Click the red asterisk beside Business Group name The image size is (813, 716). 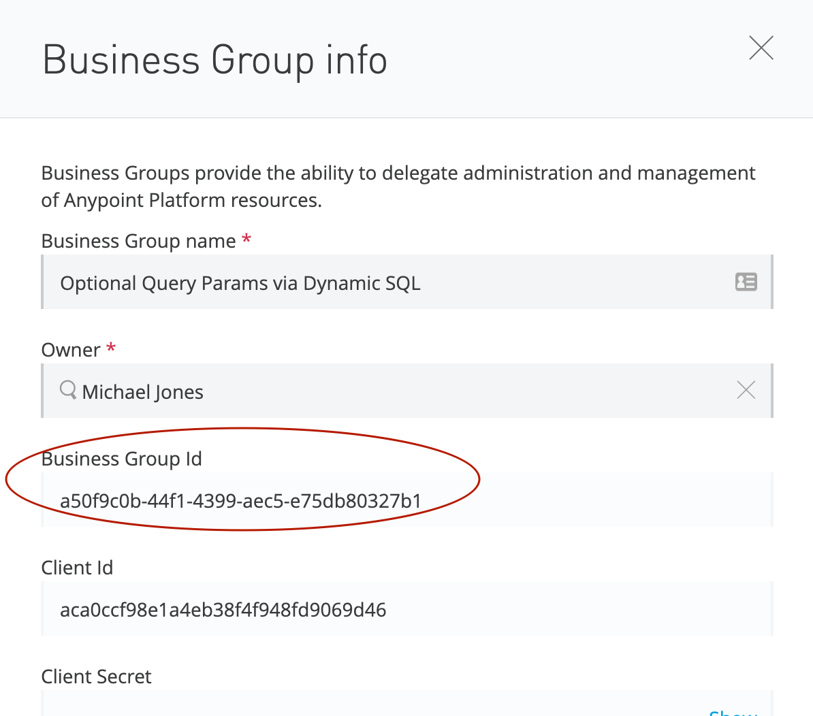(246, 239)
